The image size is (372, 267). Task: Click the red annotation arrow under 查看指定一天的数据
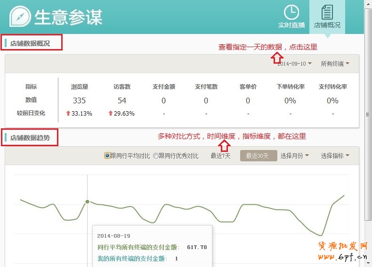point(277,58)
